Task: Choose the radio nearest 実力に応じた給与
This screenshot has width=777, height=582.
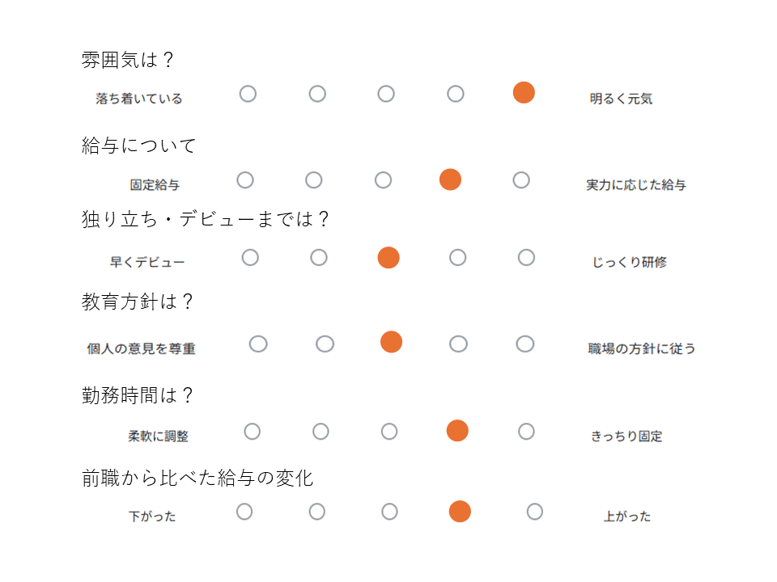Action: [521, 180]
